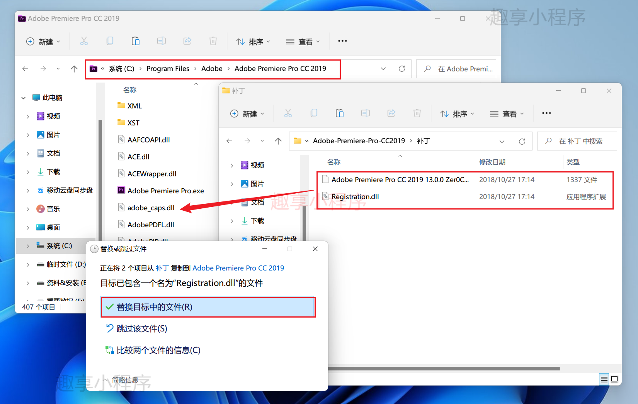The width and height of the screenshot is (638, 404).
Task: Click Adobe Premiere Pro CC 2019 destination link
Action: pyautogui.click(x=238, y=268)
